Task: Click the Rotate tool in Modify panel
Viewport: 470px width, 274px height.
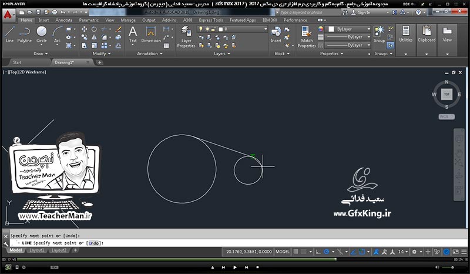Action: (x=94, y=29)
